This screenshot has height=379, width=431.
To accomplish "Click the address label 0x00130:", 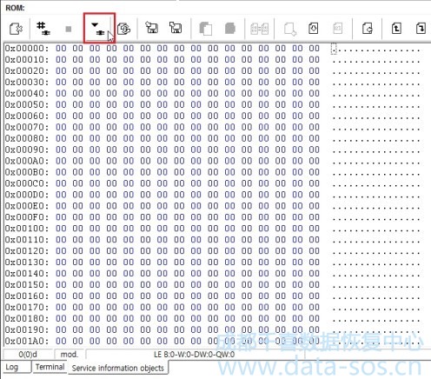I will click(27, 263).
